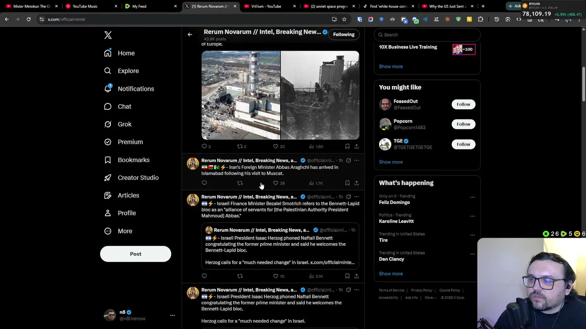Open options for Dan Clancy trend
The image size is (586, 329).
pyautogui.click(x=472, y=254)
